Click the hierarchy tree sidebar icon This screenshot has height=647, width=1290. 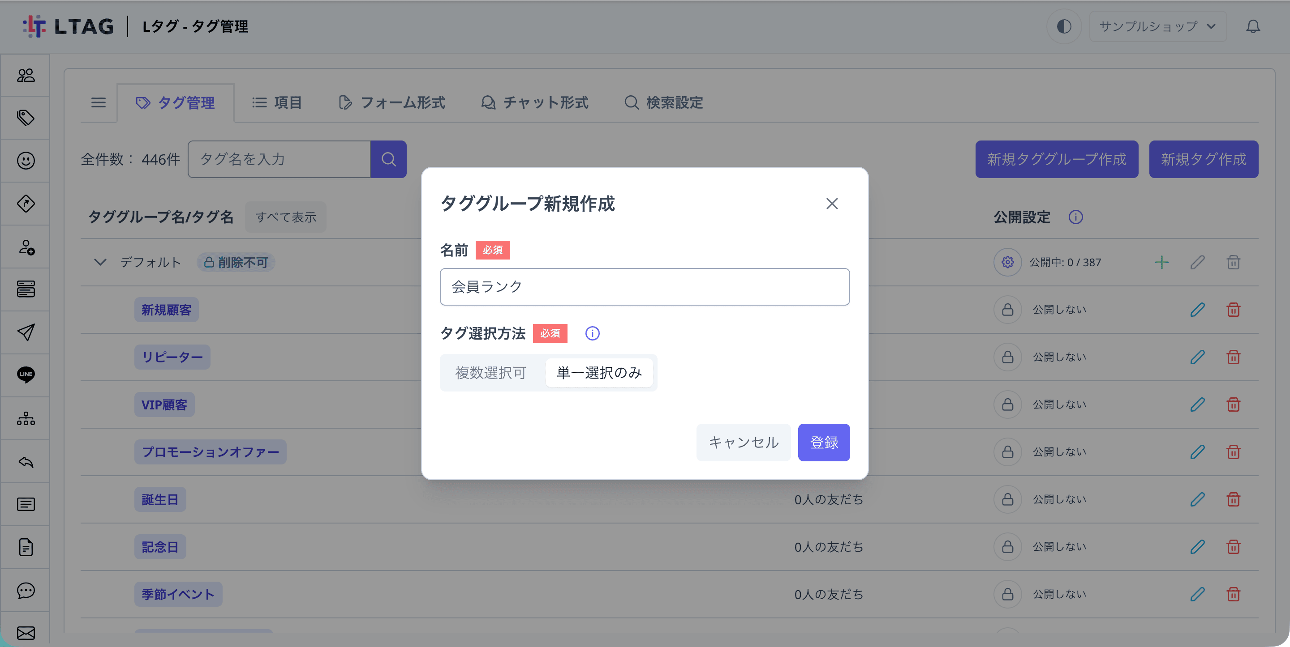26,418
